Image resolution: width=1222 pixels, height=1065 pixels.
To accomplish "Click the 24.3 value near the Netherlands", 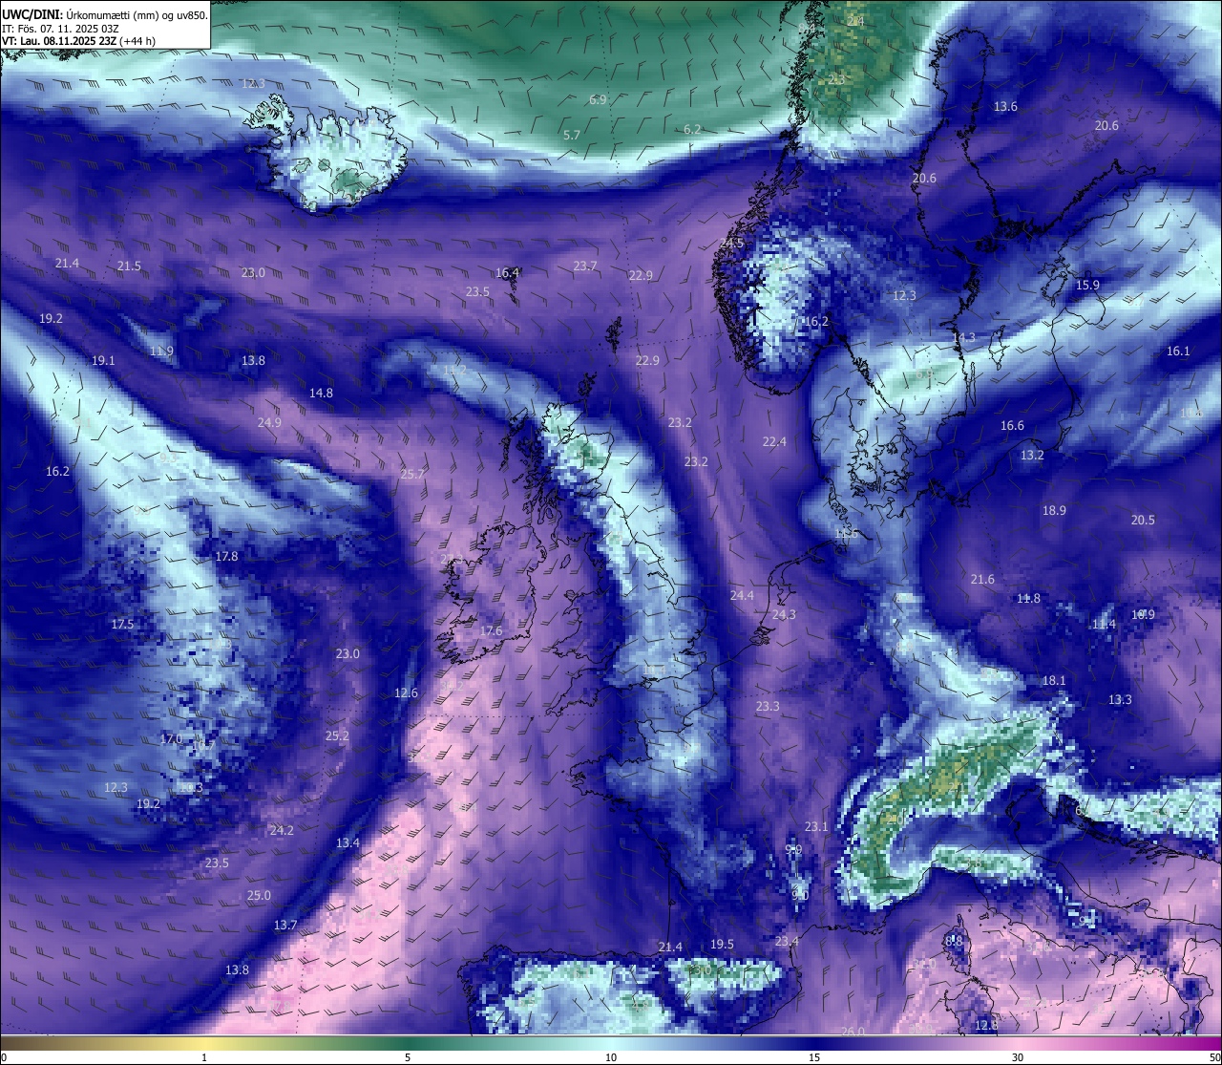I will [x=784, y=614].
